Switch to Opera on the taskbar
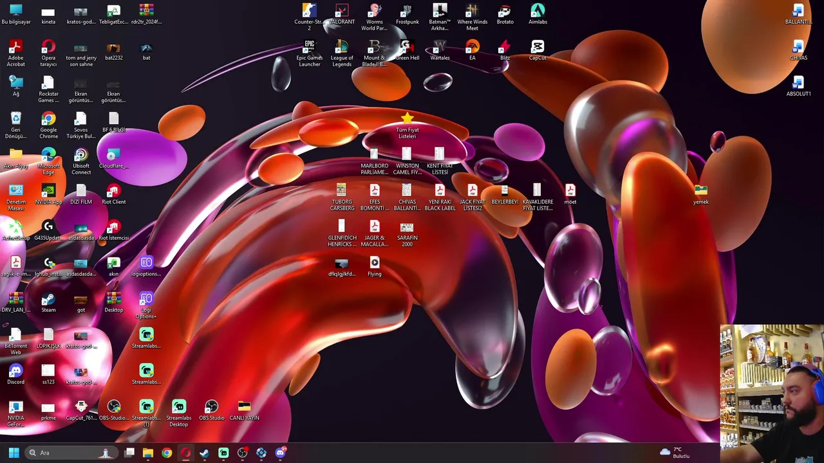824x463 pixels. (185, 453)
